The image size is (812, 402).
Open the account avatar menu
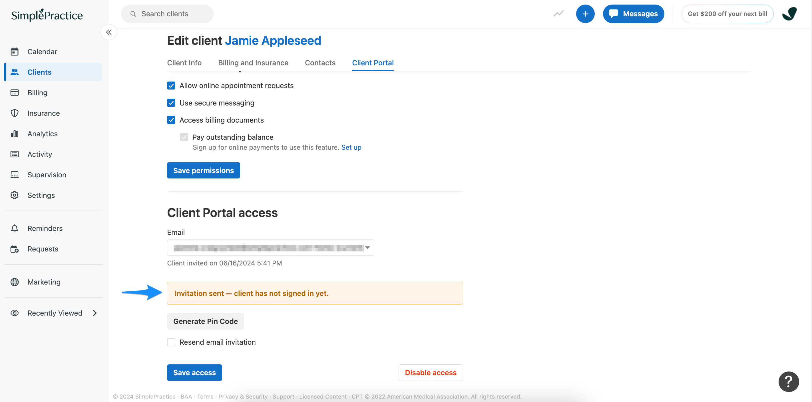click(789, 13)
